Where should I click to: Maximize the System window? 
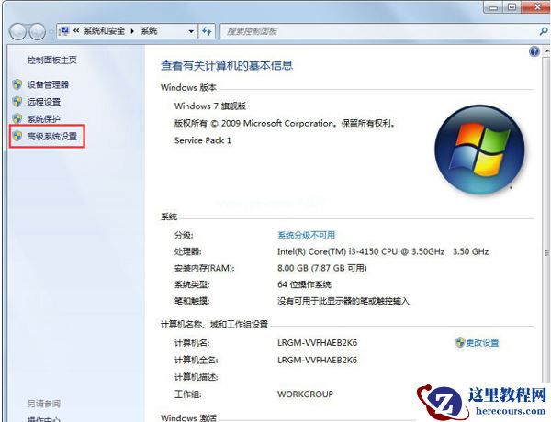click(512, 7)
